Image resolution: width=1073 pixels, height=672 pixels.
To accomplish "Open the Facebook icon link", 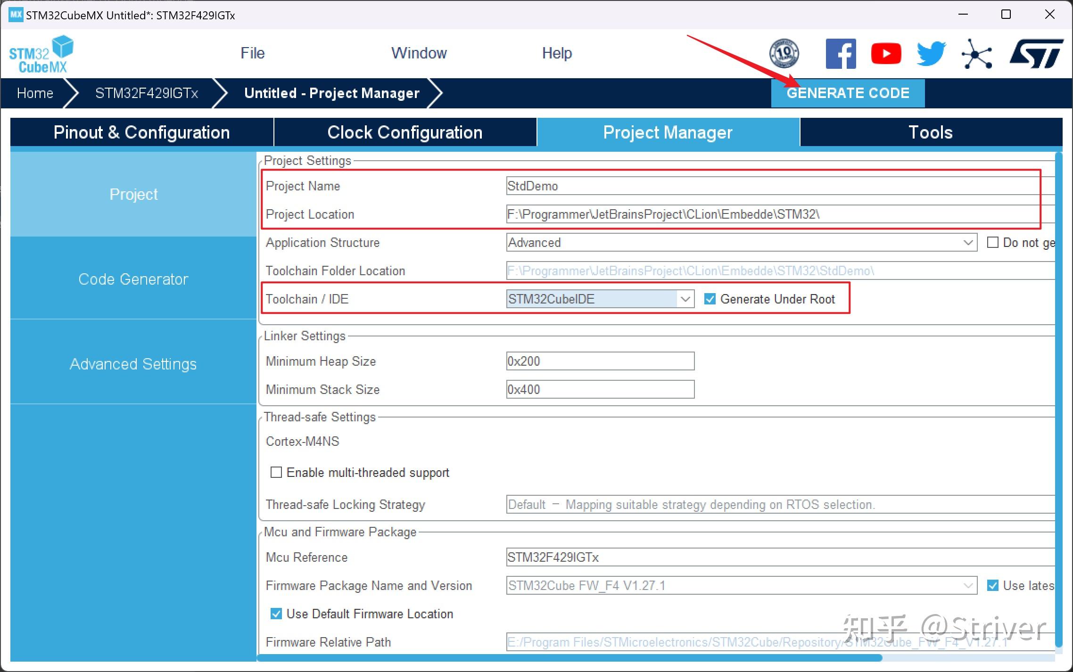I will [x=841, y=53].
